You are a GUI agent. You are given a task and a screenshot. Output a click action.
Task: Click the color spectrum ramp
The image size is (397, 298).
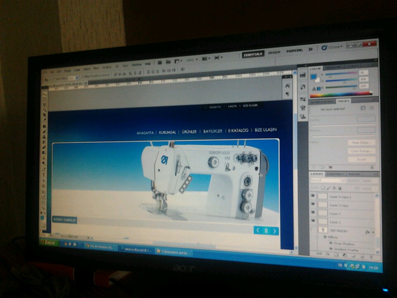point(341,94)
